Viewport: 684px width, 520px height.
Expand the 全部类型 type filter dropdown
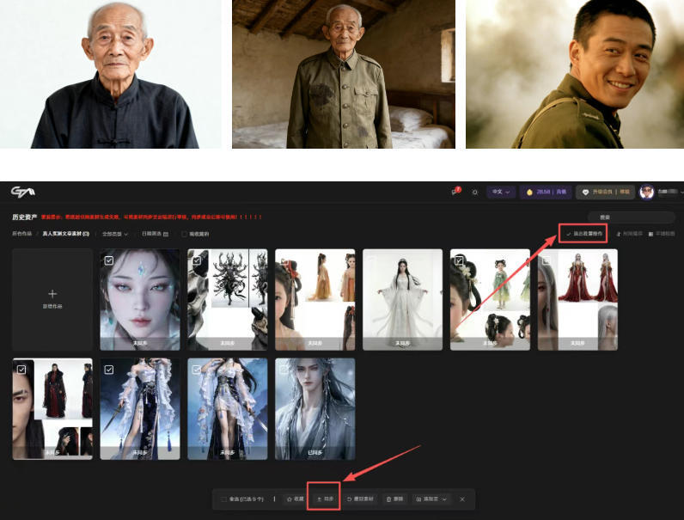pyautogui.click(x=114, y=234)
